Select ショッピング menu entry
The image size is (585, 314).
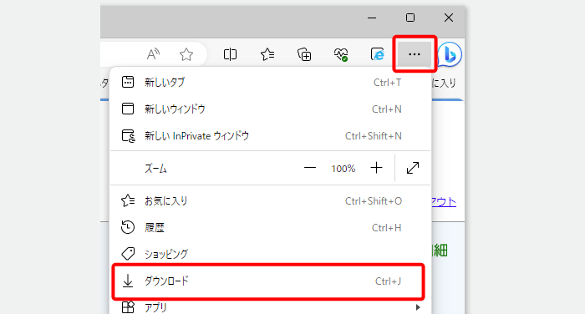(270, 254)
